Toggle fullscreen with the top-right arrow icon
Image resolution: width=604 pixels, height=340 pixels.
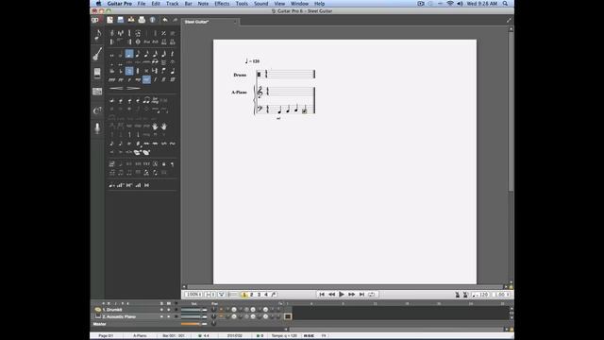509,21
